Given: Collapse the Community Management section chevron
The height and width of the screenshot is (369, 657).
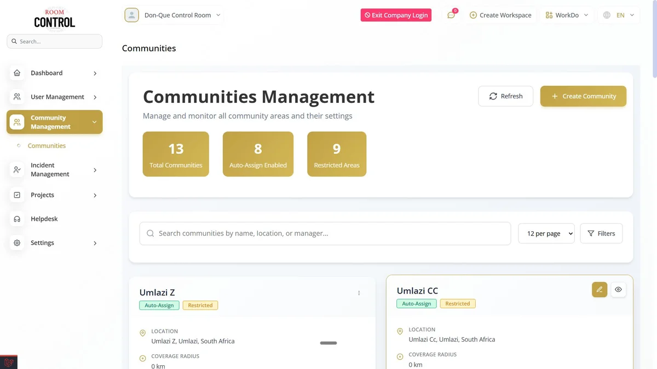Looking at the screenshot, I should coord(94,122).
